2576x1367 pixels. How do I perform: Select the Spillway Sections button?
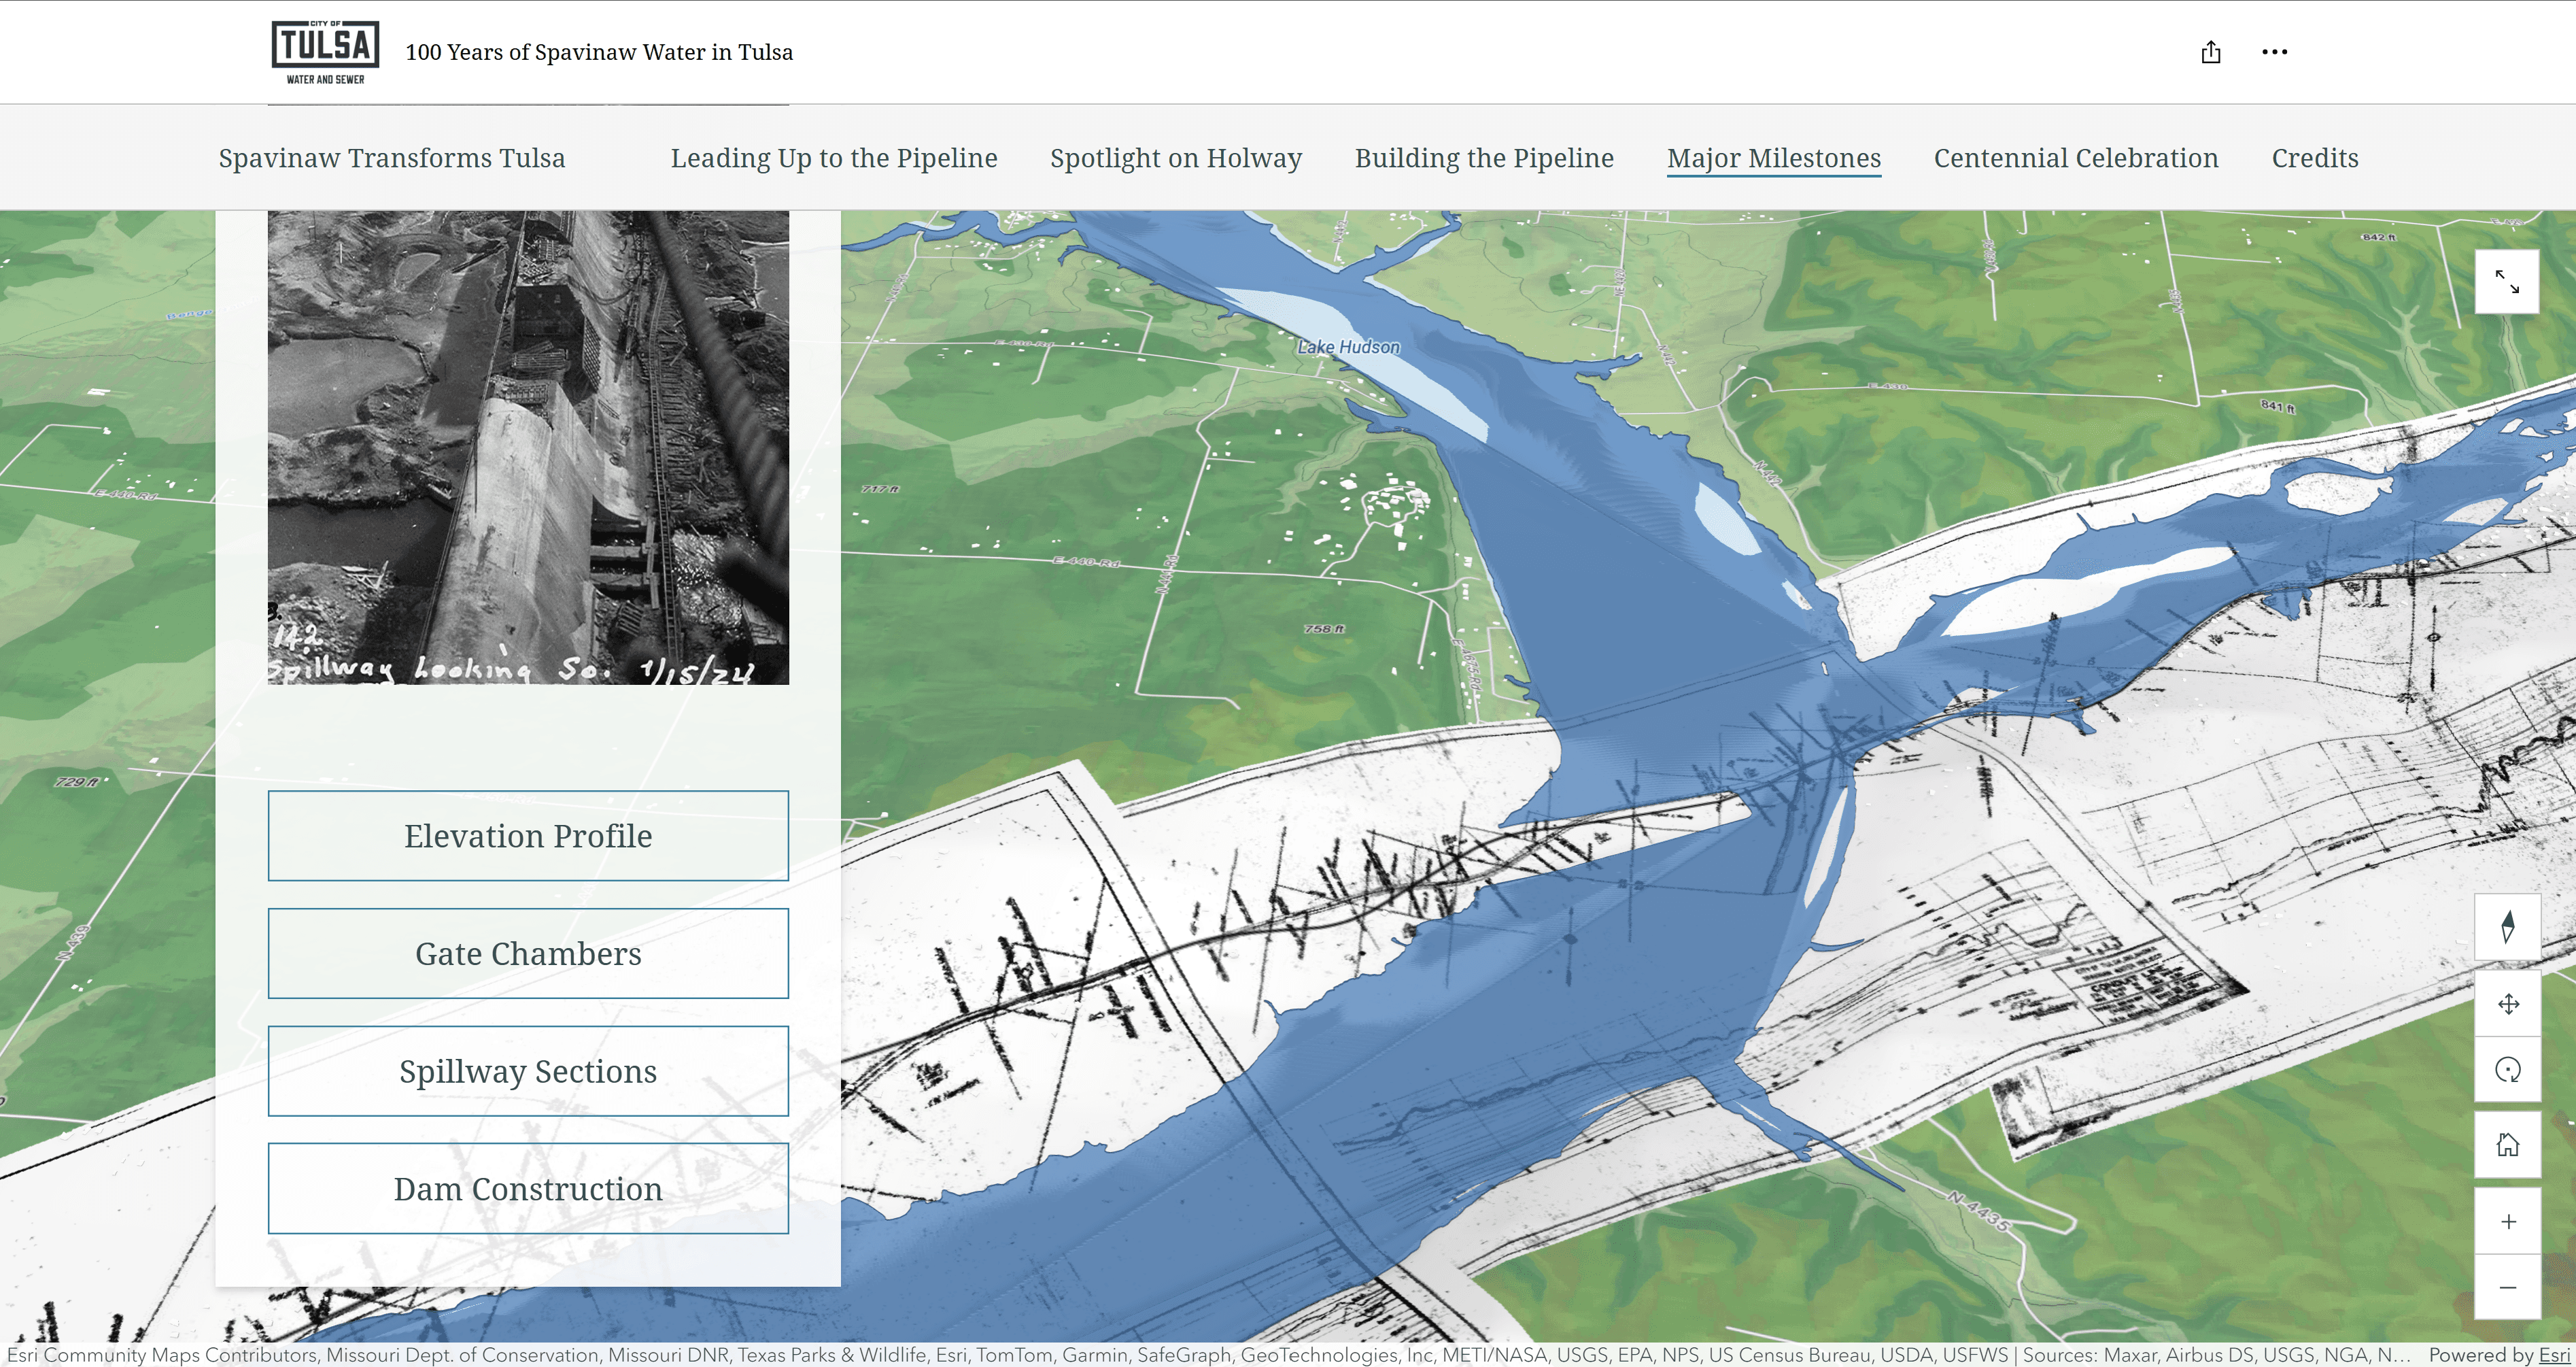[x=527, y=1071]
